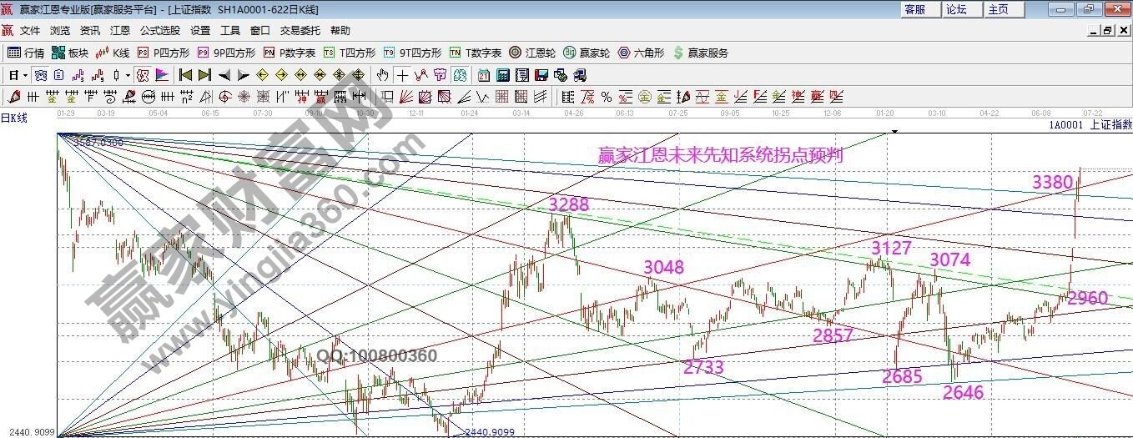Open the 公式选股 menu
The width and height of the screenshot is (1133, 438).
tap(159, 30)
